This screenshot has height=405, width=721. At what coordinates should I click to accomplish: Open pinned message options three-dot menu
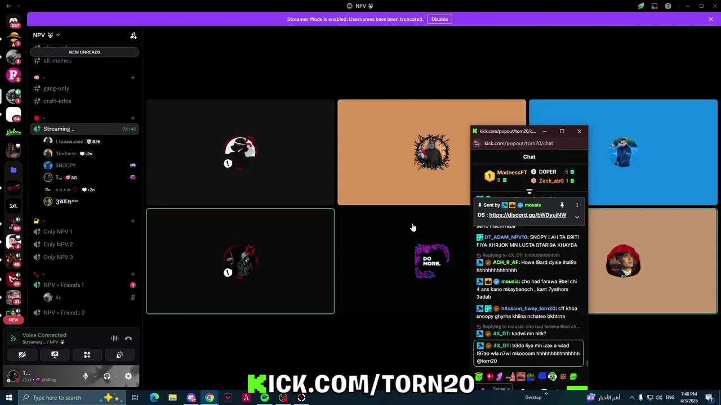(577, 205)
